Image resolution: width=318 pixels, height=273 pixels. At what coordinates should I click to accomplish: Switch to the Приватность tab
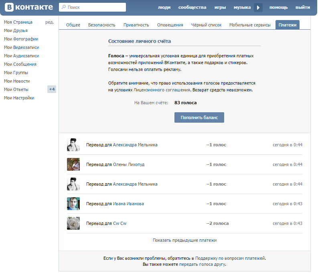[136, 25]
